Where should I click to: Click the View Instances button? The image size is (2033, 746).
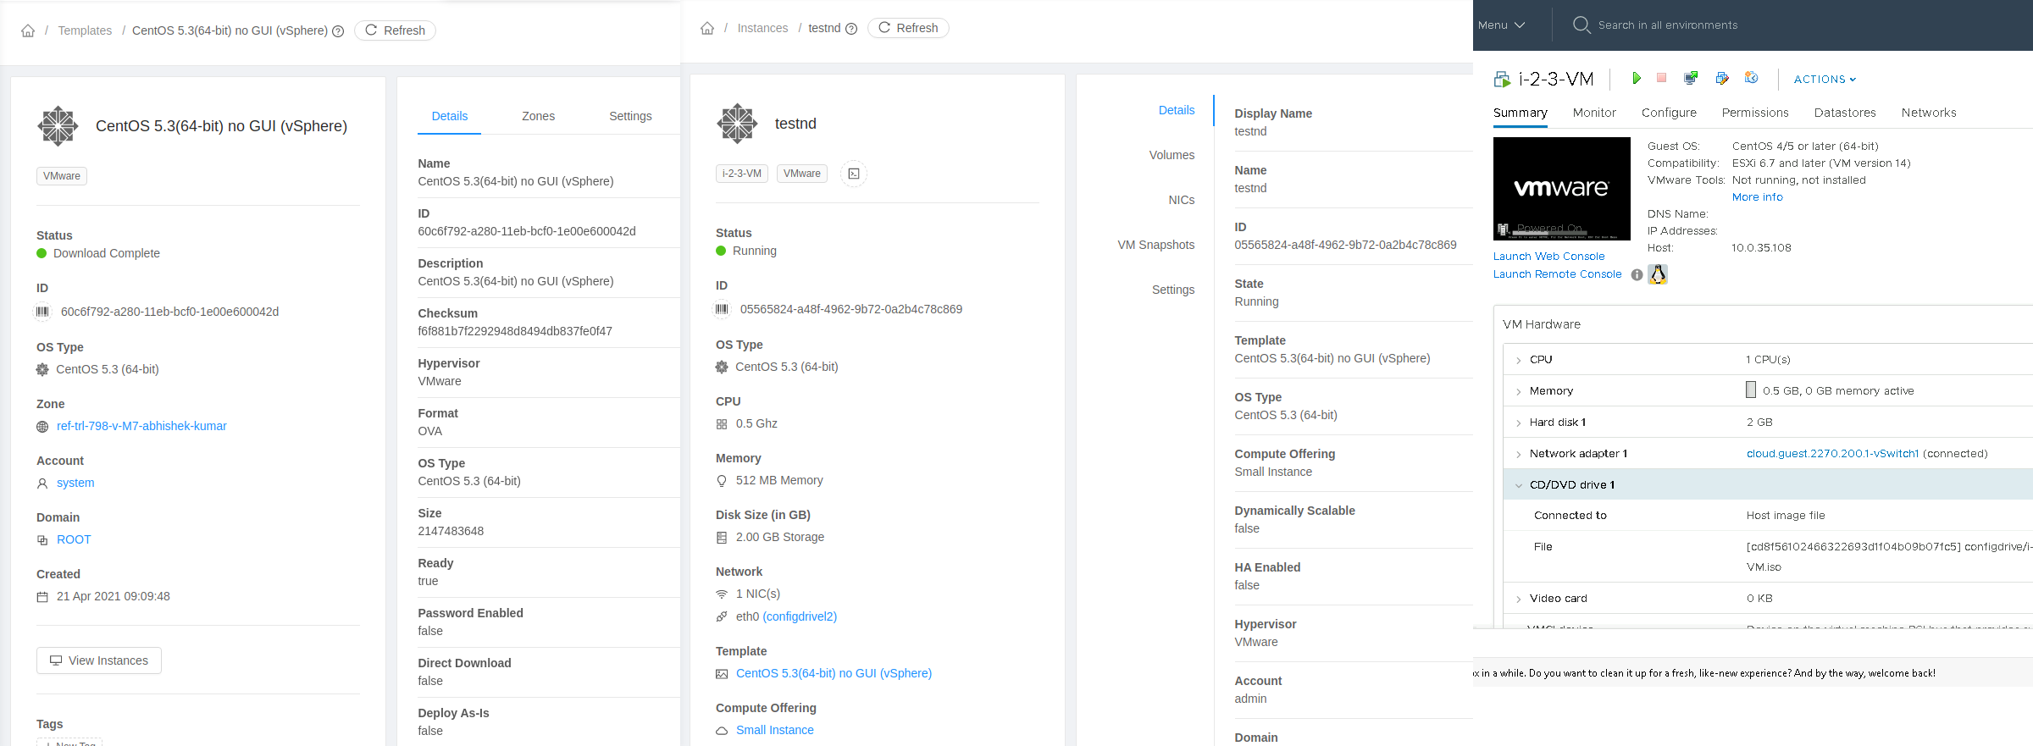(99, 660)
